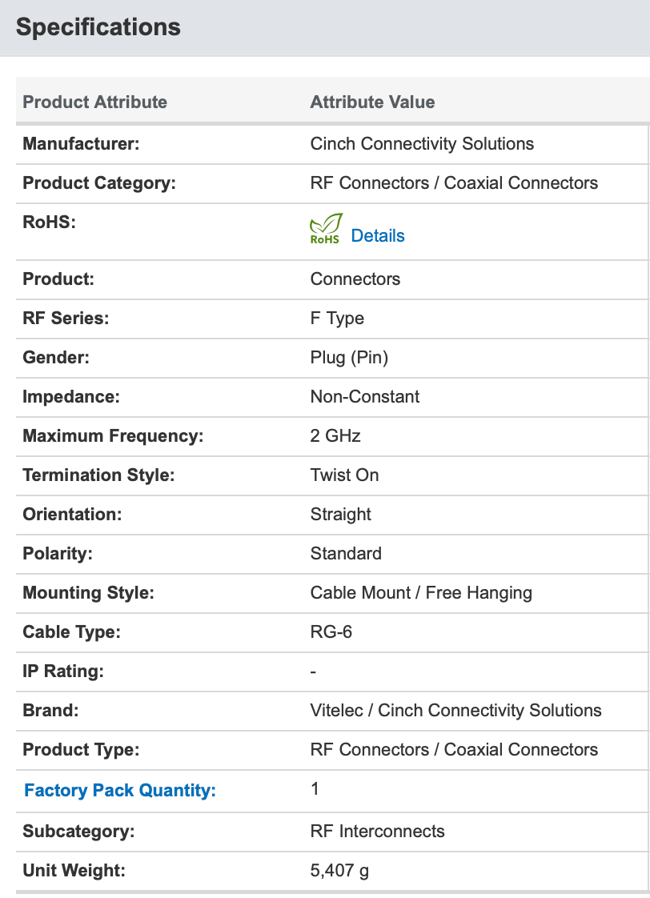Viewport: 650px width, 898px height.
Task: Click the Cinch Connectivity Solutions manufacturer value
Action: pyautogui.click(x=422, y=144)
